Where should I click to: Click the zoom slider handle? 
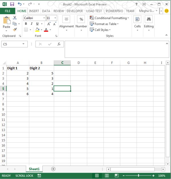[139, 176]
